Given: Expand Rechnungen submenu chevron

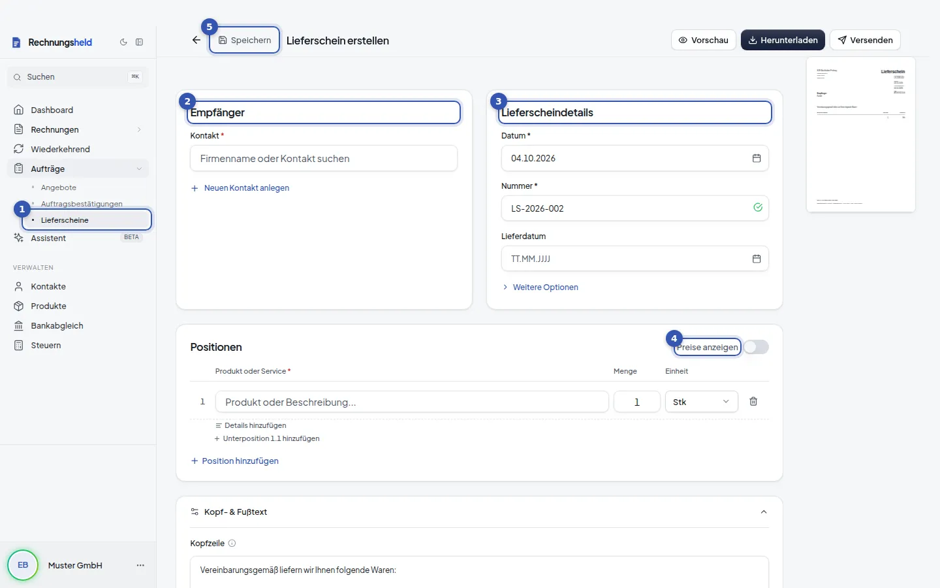Looking at the screenshot, I should (x=139, y=129).
